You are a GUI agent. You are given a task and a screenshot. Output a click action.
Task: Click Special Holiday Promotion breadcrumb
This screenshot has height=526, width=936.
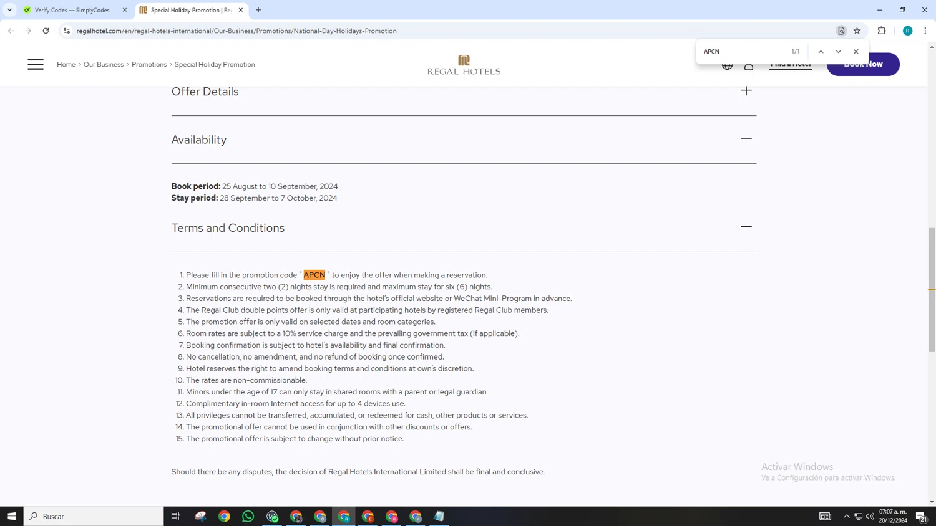[x=215, y=64]
